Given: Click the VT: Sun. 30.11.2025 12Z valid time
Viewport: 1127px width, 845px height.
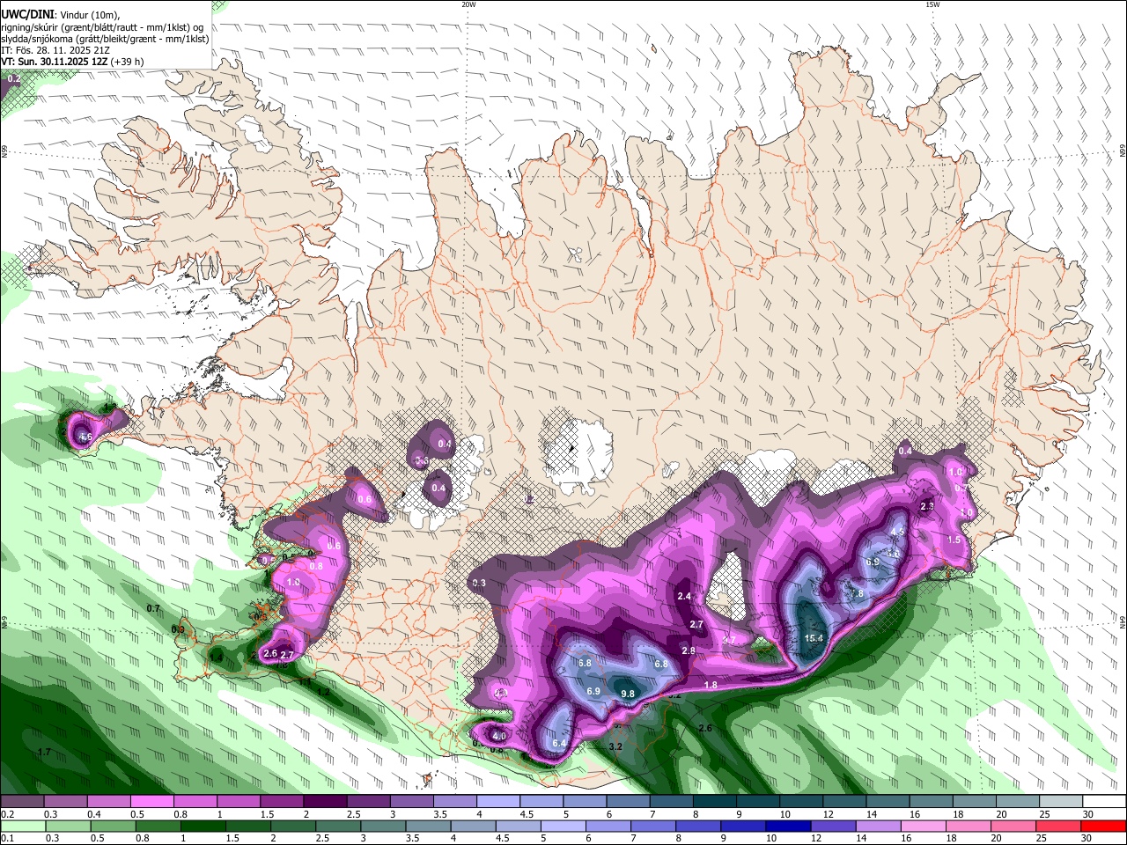Looking at the screenshot, I should click(55, 62).
